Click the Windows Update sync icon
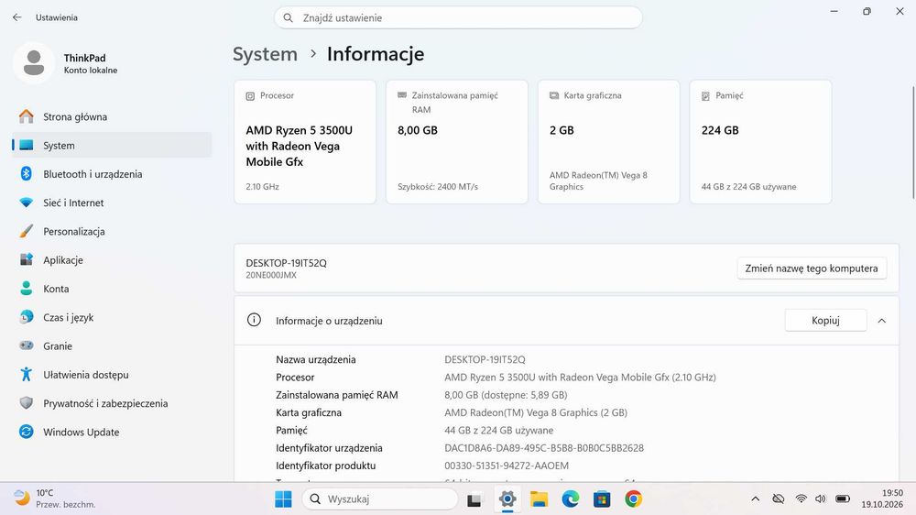This screenshot has height=515, width=916. click(27, 432)
